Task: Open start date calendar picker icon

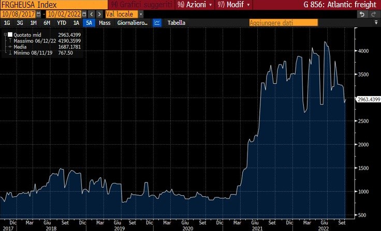Action: [x=38, y=14]
